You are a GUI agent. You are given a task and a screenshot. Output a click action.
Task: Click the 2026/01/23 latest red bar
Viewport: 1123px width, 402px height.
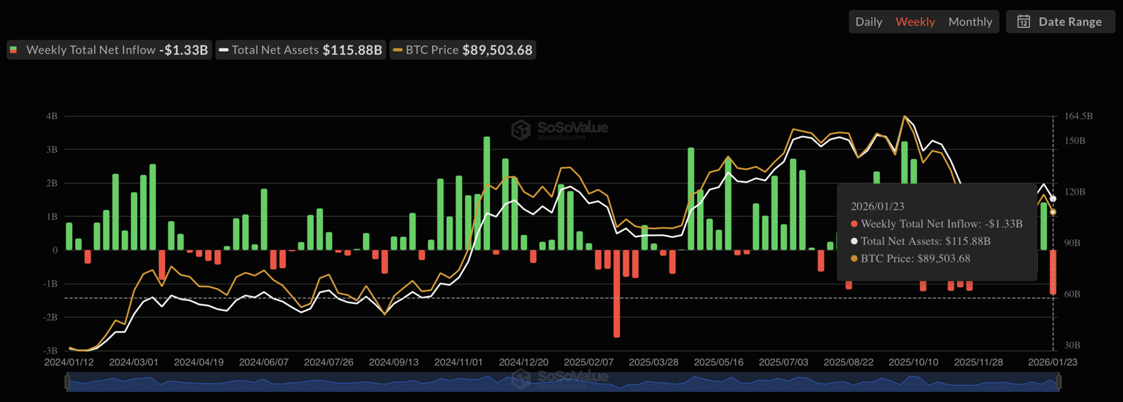coord(1053,272)
